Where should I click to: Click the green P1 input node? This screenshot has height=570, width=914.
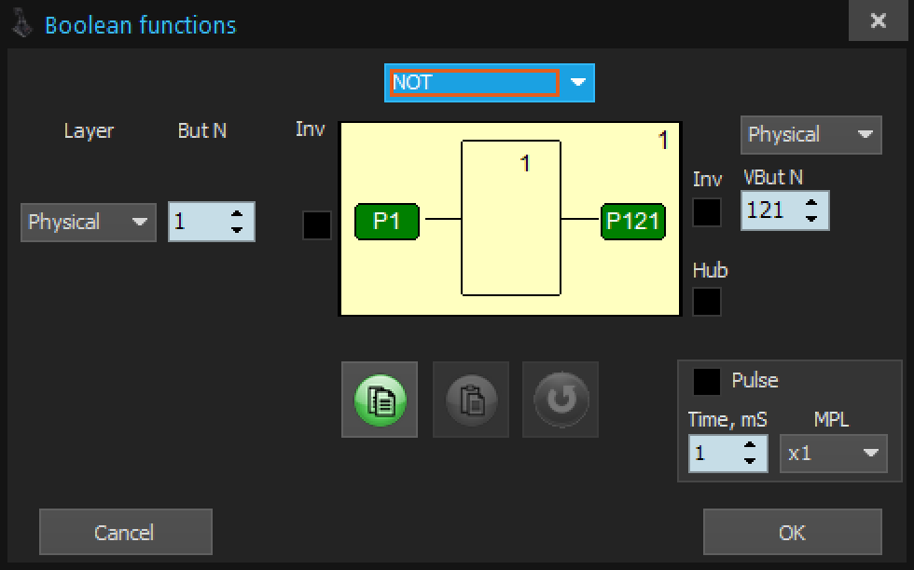coord(386,222)
